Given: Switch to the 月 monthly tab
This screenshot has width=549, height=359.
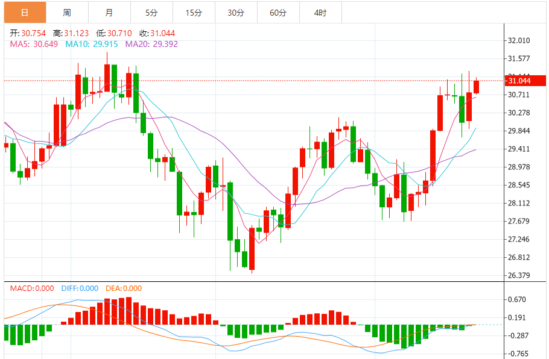Looking at the screenshot, I should click(109, 13).
